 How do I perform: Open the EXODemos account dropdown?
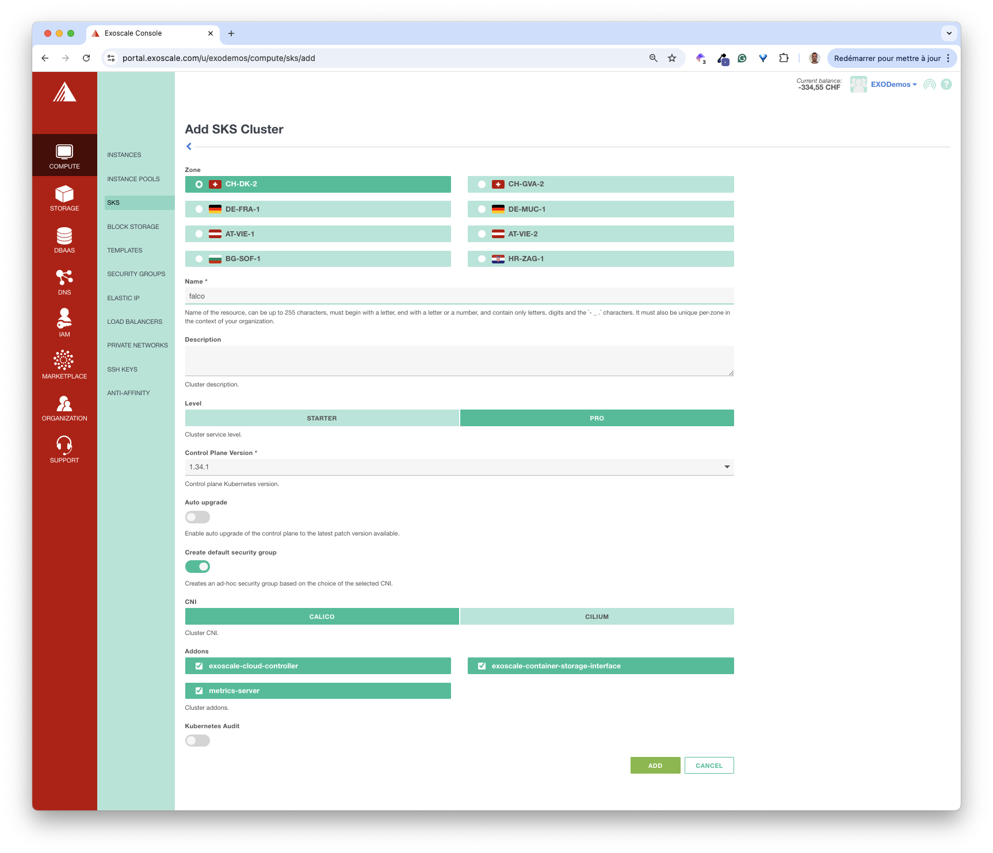[893, 85]
